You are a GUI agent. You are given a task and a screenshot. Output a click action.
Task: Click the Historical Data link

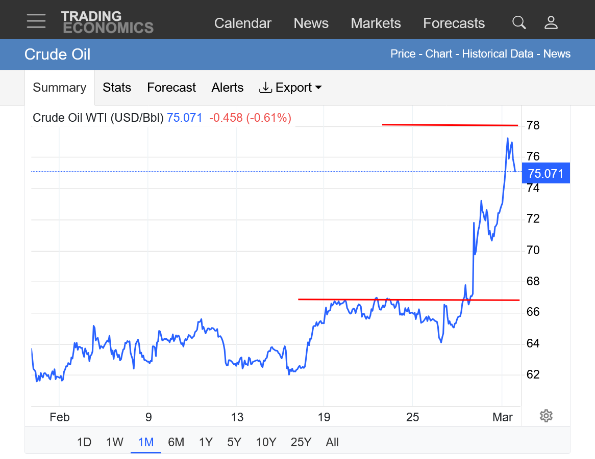click(x=497, y=54)
